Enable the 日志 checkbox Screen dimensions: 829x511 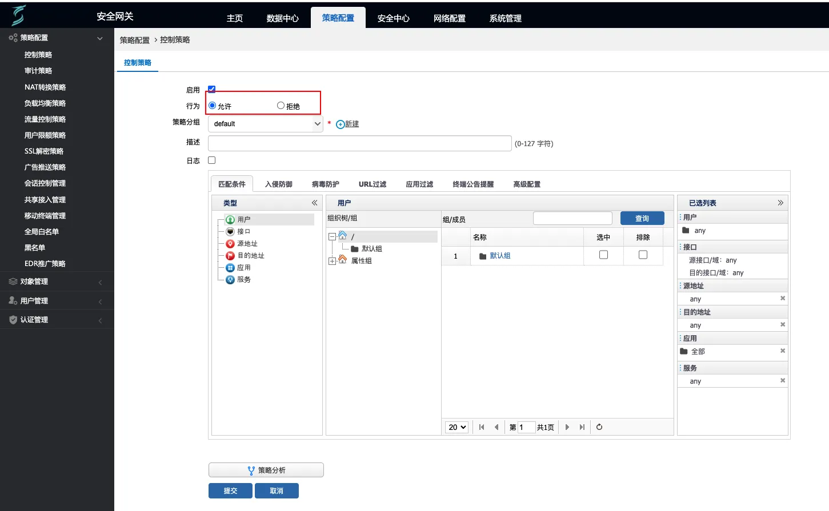click(x=211, y=160)
